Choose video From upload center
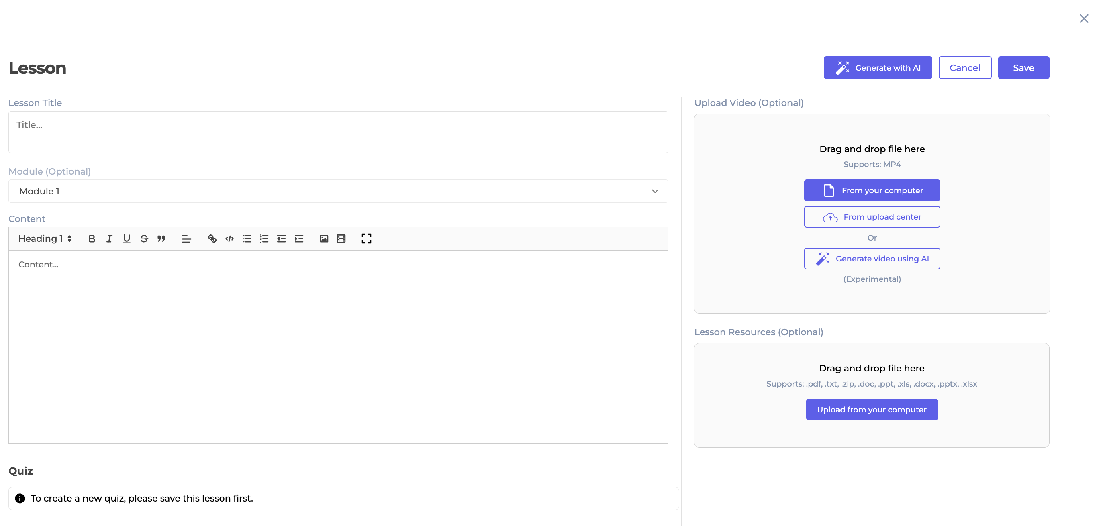 coord(871,217)
